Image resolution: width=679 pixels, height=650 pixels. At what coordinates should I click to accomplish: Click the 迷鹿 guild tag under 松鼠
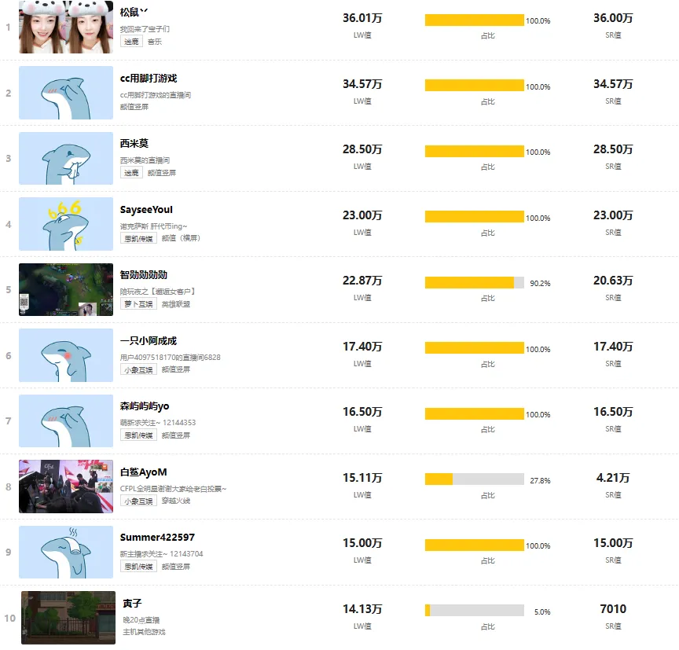tap(131, 42)
